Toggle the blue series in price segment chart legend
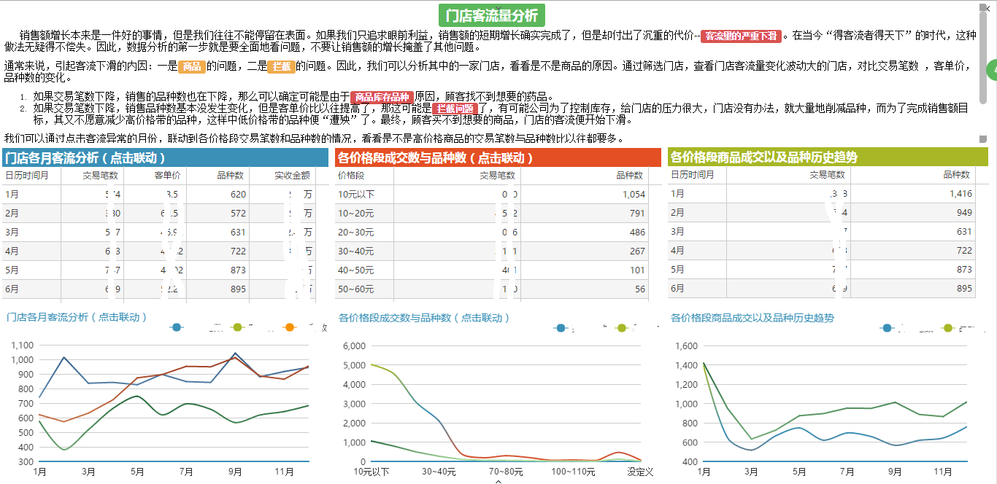This screenshot has width=997, height=484. [560, 328]
